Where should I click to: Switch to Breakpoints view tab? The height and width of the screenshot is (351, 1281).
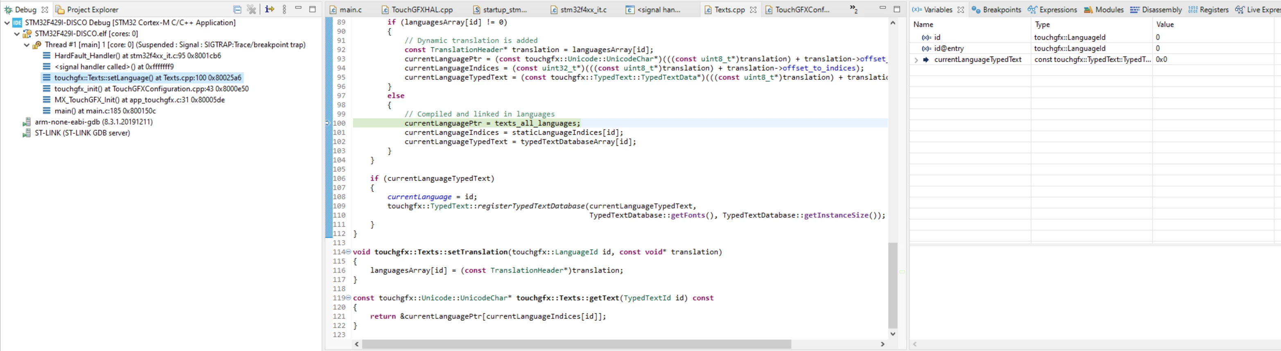pos(997,9)
